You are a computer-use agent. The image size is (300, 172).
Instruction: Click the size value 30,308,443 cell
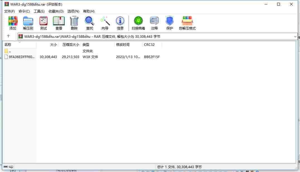pos(48,57)
